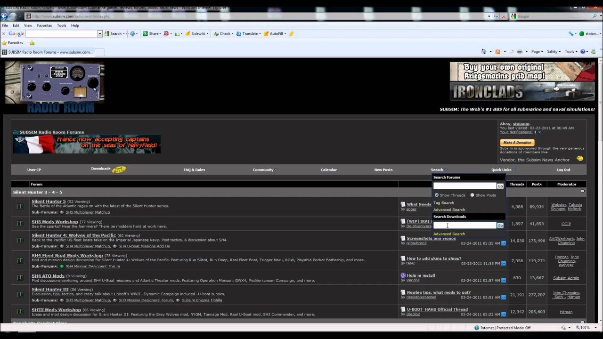Image resolution: width=603 pixels, height=339 pixels.
Task: Select the Show Posts radio button
Action: [x=472, y=195]
